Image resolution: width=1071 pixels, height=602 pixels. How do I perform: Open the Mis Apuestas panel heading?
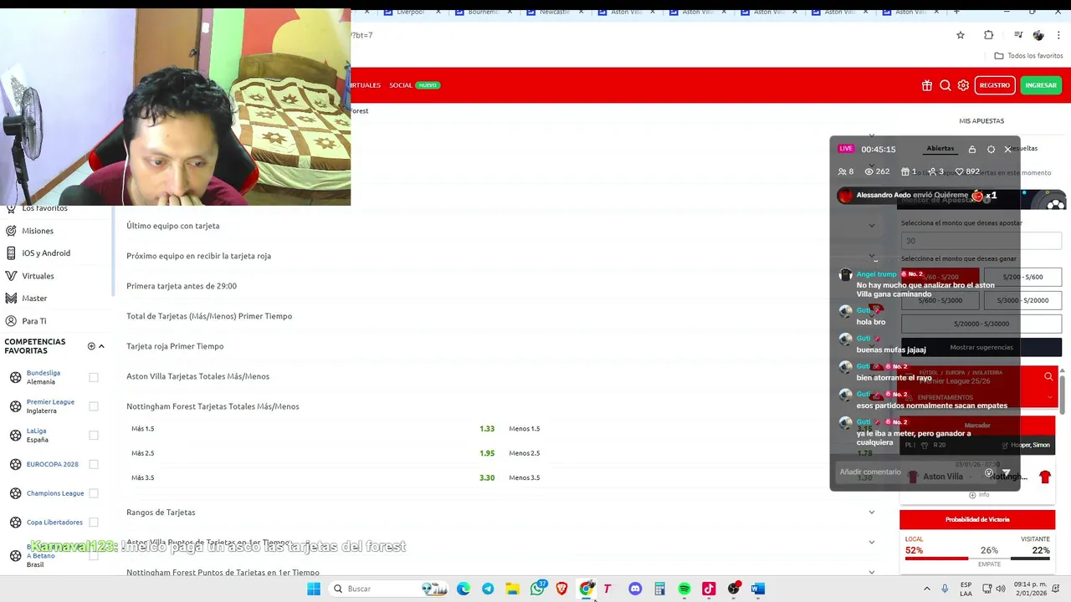(981, 121)
